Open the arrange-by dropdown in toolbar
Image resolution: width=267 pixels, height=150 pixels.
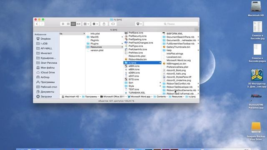click(86, 24)
